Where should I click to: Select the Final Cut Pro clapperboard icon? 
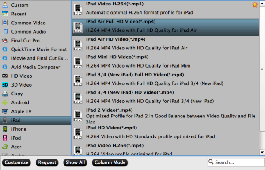pyautogui.click(x=5, y=41)
